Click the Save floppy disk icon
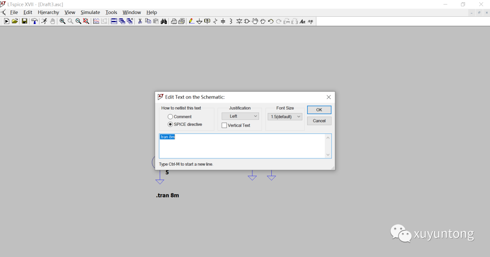Image resolution: width=490 pixels, height=257 pixels. click(24, 21)
